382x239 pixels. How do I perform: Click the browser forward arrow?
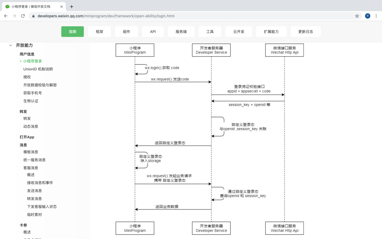point(14,16)
